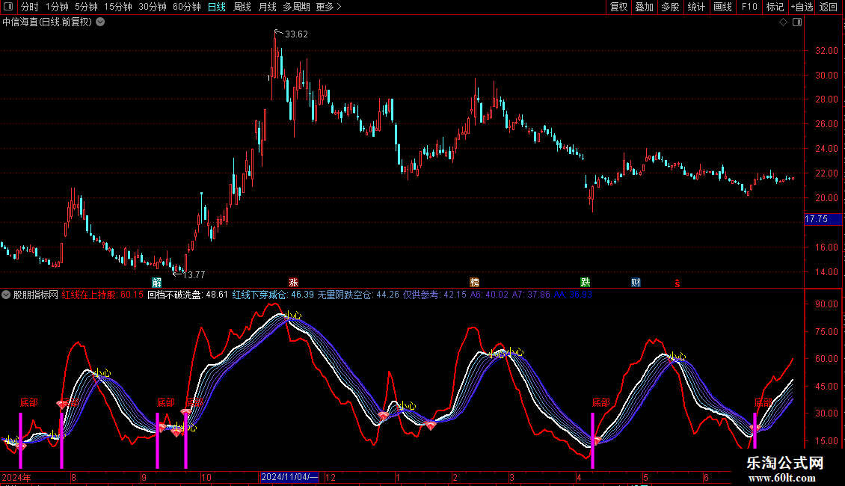Click the 股朋指标网 indicator name
Image resolution: width=845 pixels, height=486 pixels.
tap(36, 295)
